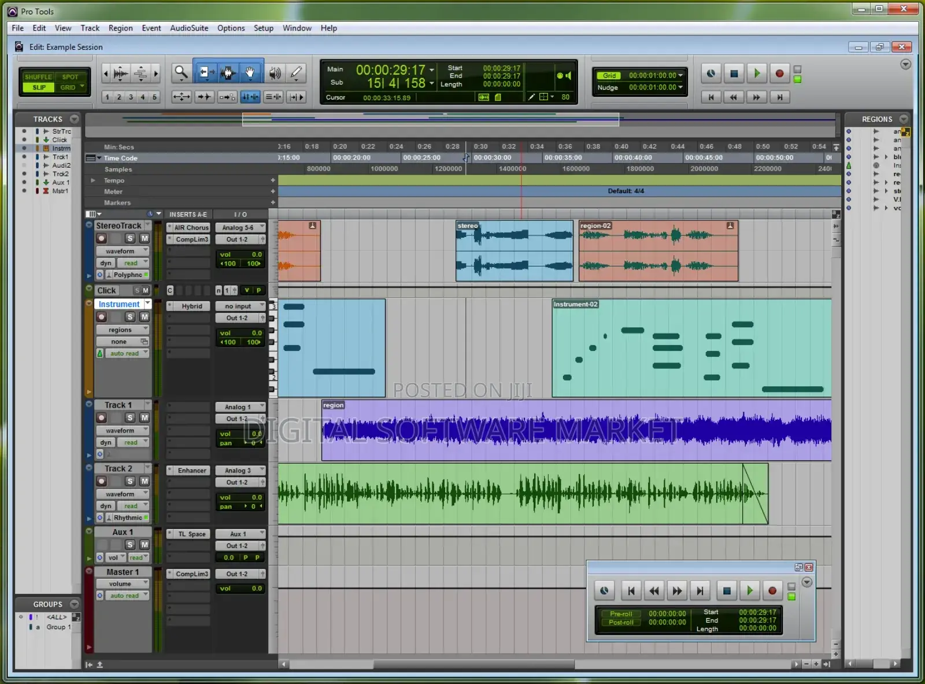Open the AudioSuite menu
This screenshot has height=684, width=925.
click(189, 28)
